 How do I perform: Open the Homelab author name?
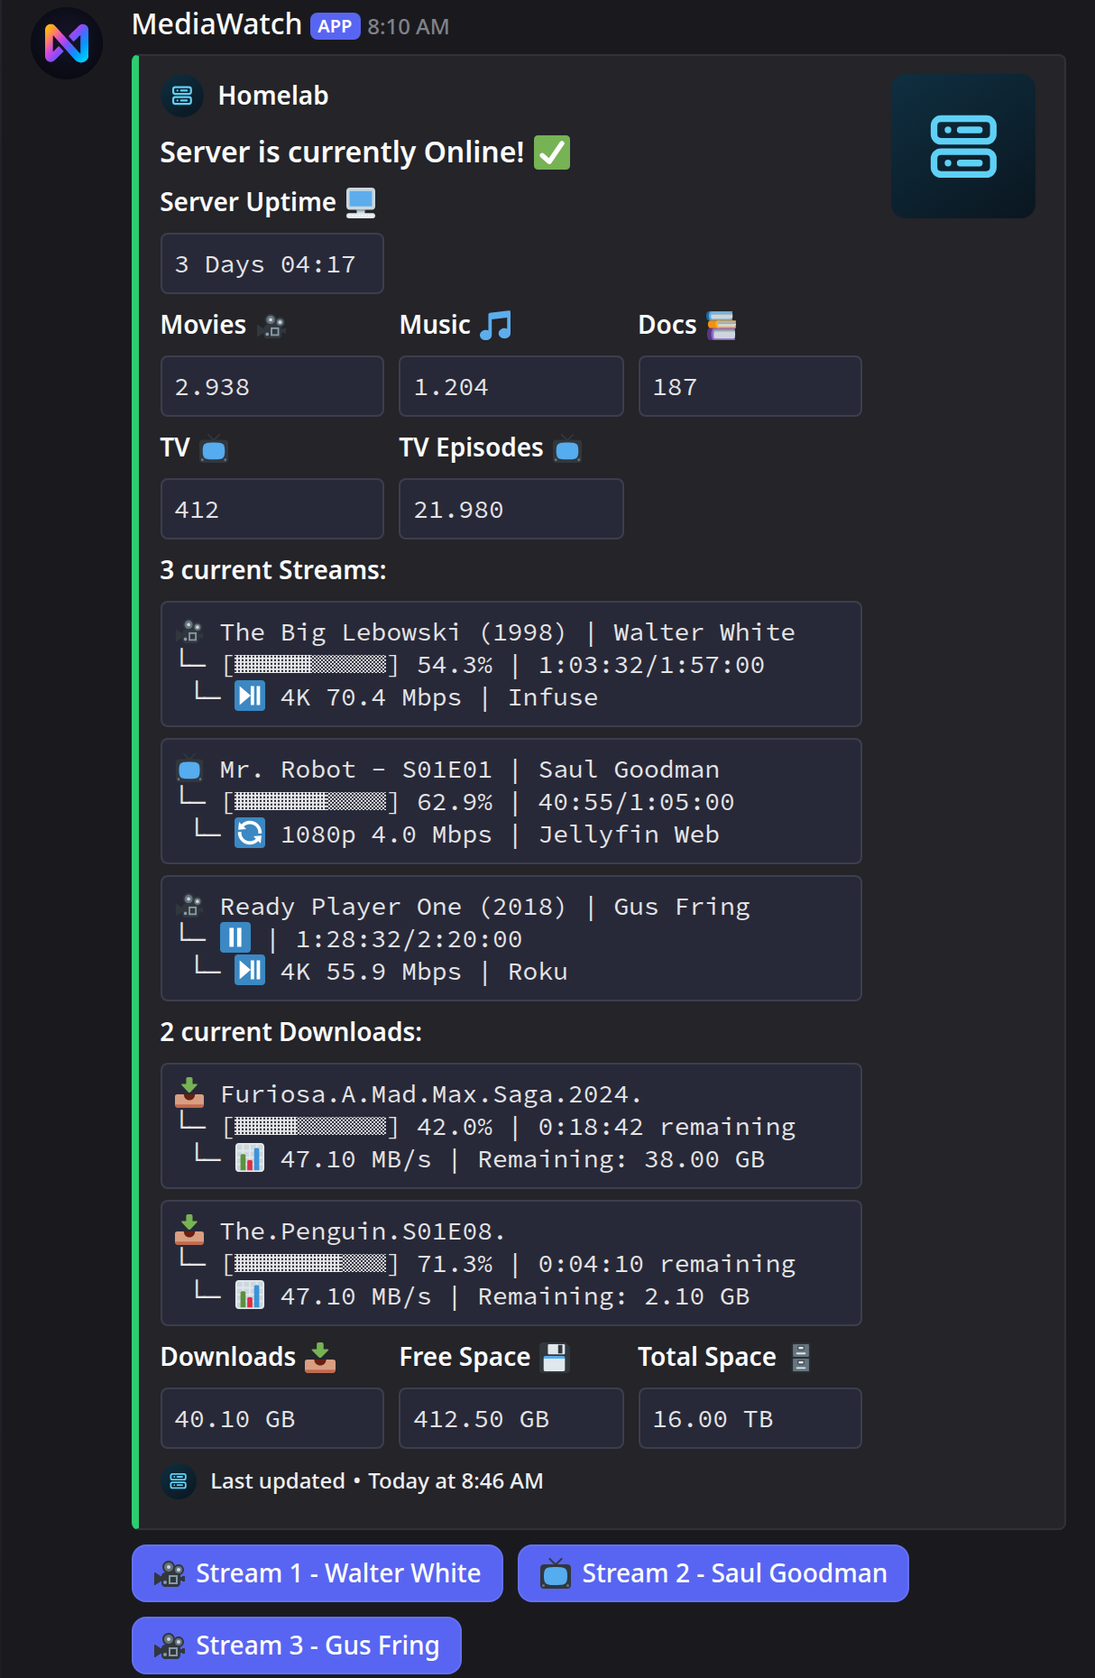tap(273, 96)
